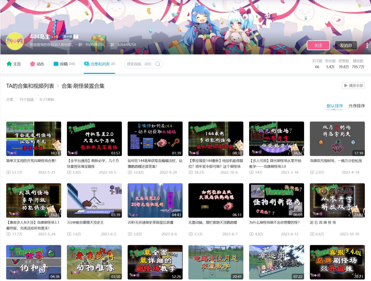
Task: Open title 如何在144简单获取血蝙蝠法杖
Action: point(155,164)
